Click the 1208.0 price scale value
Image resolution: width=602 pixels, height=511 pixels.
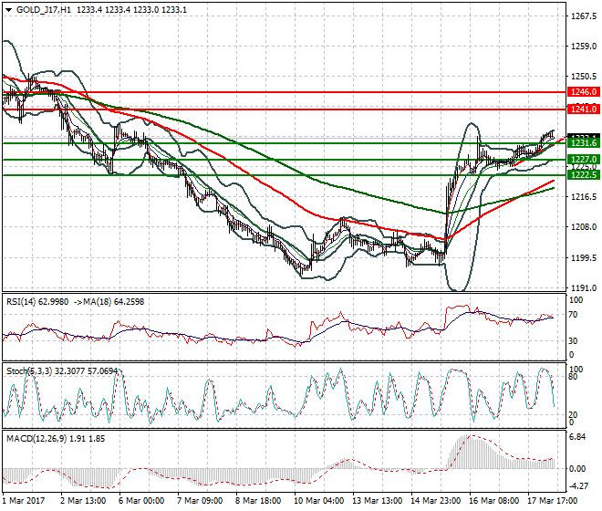[x=584, y=227]
